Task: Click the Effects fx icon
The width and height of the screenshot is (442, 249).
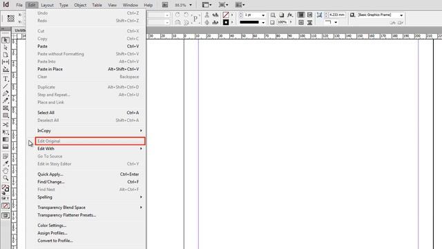Action: 290,15
